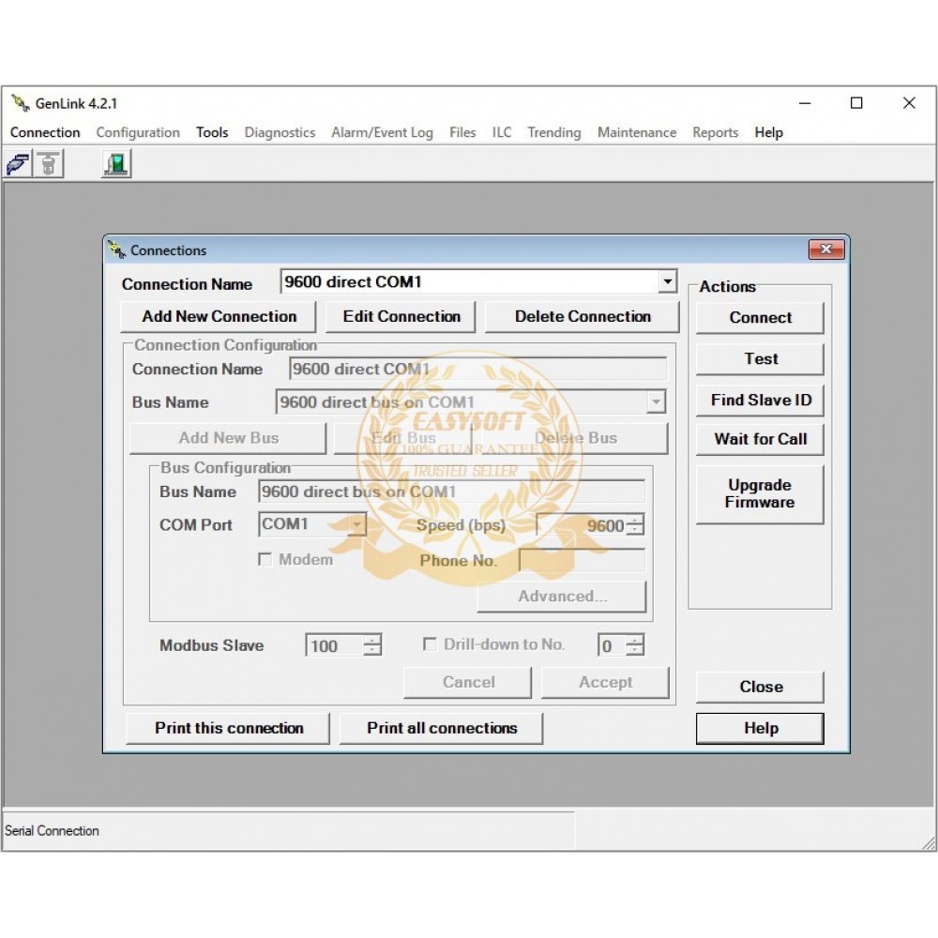Close the Connections dialog with red X
Screen dimensions: 938x938
[826, 250]
